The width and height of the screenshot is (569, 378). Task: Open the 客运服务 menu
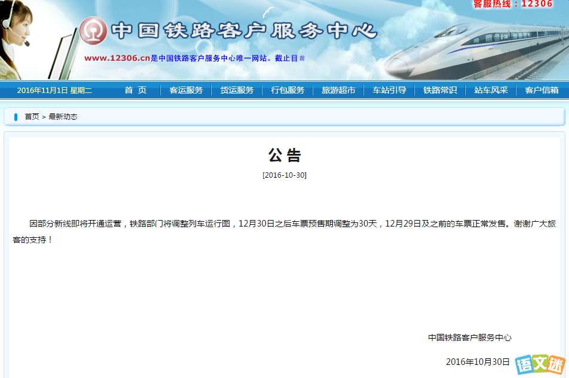186,91
